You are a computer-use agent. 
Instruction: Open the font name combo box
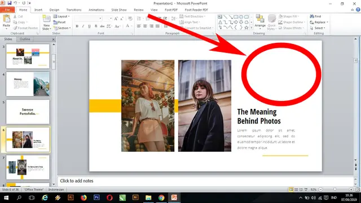coord(88,19)
